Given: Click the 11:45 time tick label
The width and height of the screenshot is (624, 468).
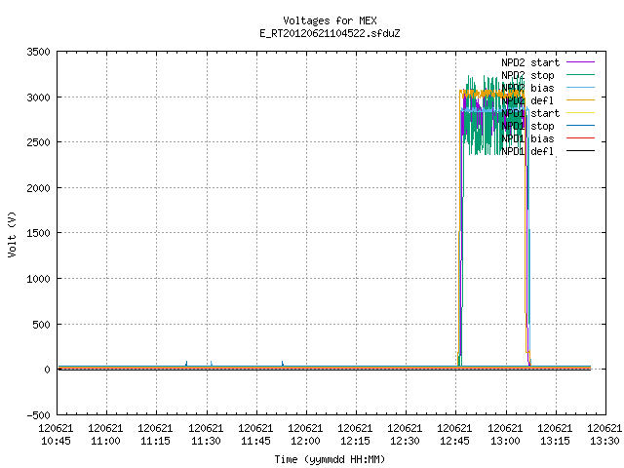Looking at the screenshot, I should (255, 442).
